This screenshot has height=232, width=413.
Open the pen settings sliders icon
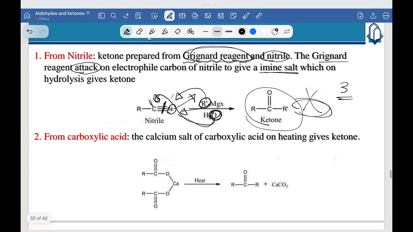(x=287, y=32)
